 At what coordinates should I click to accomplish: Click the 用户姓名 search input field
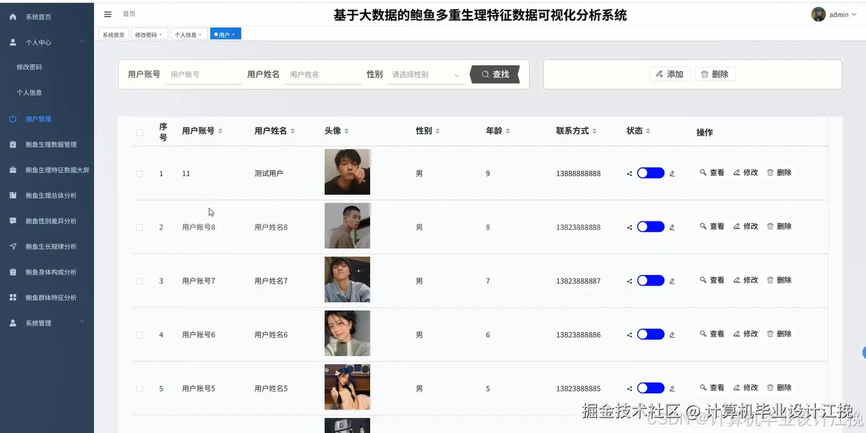(x=323, y=75)
